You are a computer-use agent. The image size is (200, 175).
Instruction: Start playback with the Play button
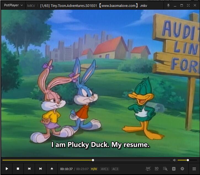pos(7,169)
